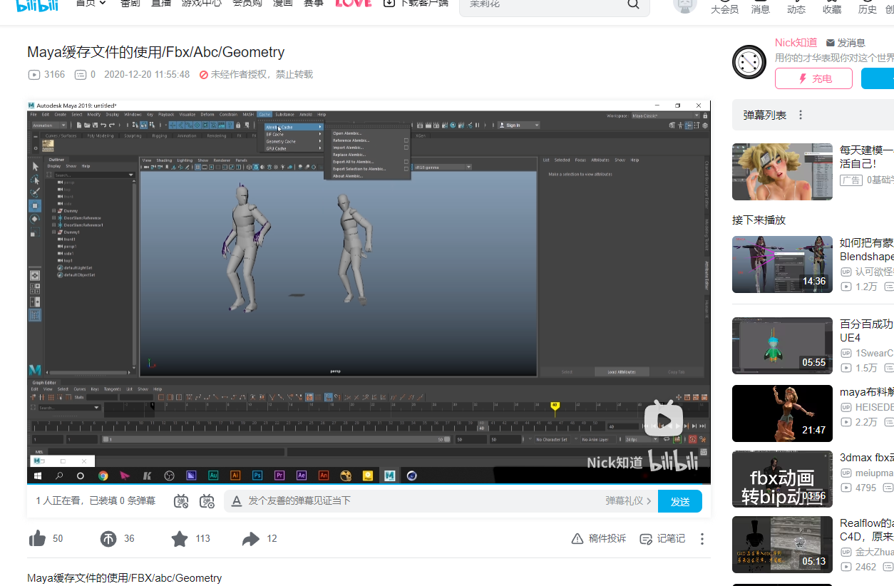Click the LOVE banner in header

coord(354,4)
